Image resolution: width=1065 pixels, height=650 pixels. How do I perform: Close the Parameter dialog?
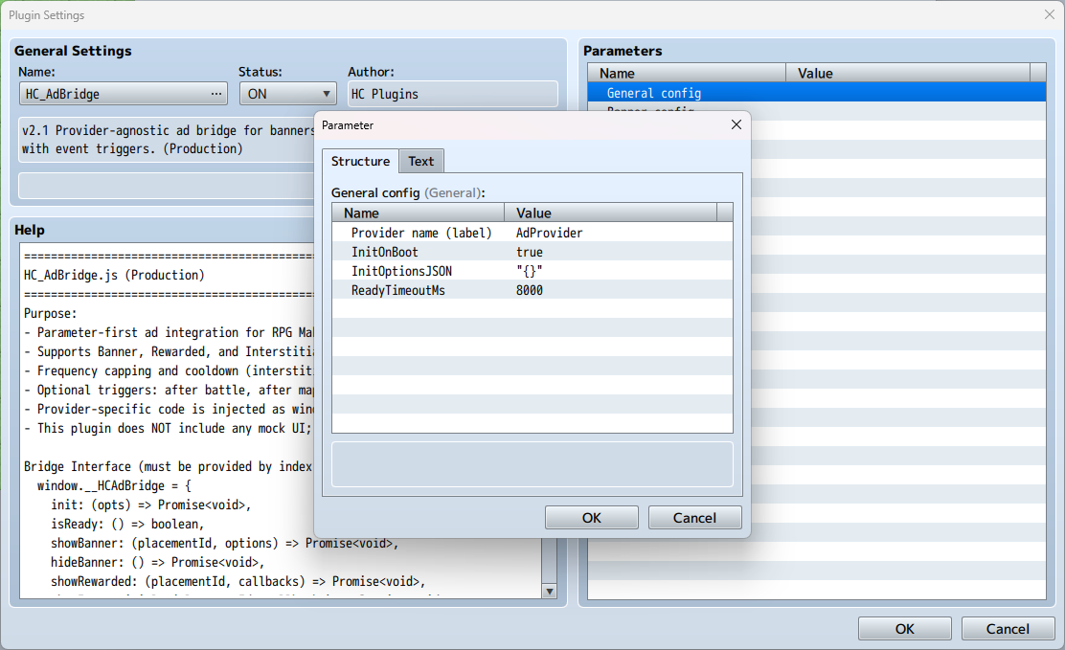coord(736,125)
